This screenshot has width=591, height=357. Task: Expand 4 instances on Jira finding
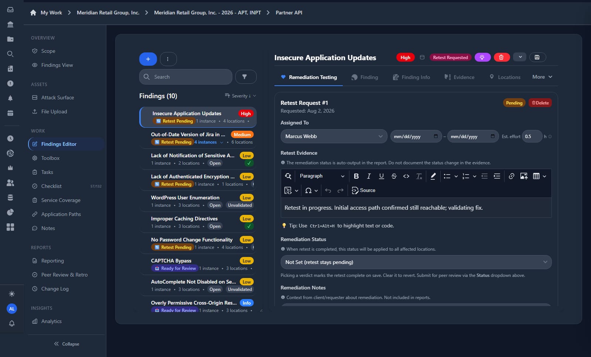coord(209,142)
